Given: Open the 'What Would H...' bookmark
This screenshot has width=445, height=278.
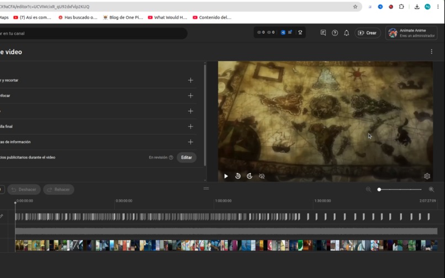Looking at the screenshot, I should point(167,17).
